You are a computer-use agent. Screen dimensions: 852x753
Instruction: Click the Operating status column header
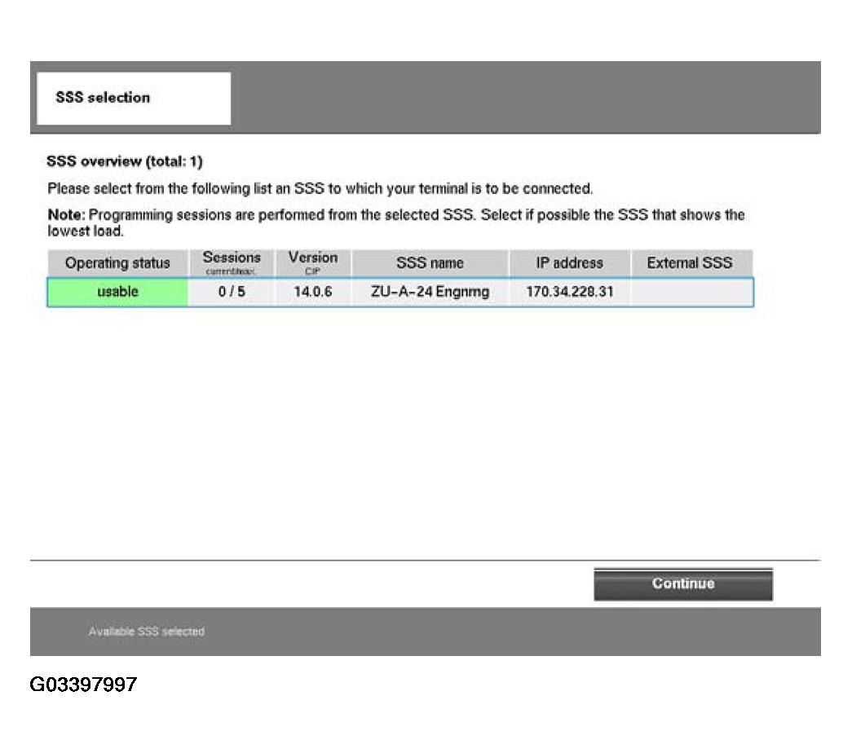[x=117, y=263]
